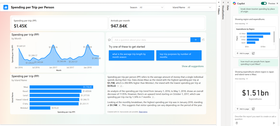Click citation footnote 2 in narrative

(x=121, y=86)
